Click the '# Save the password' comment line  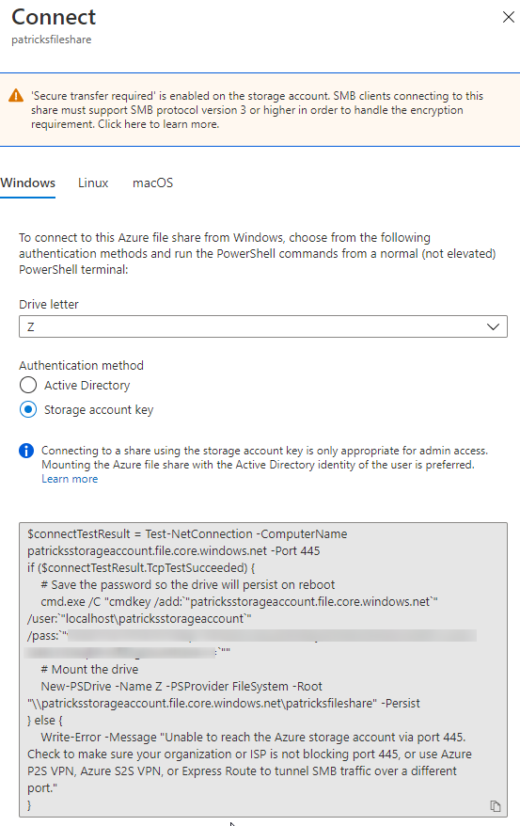(x=188, y=585)
